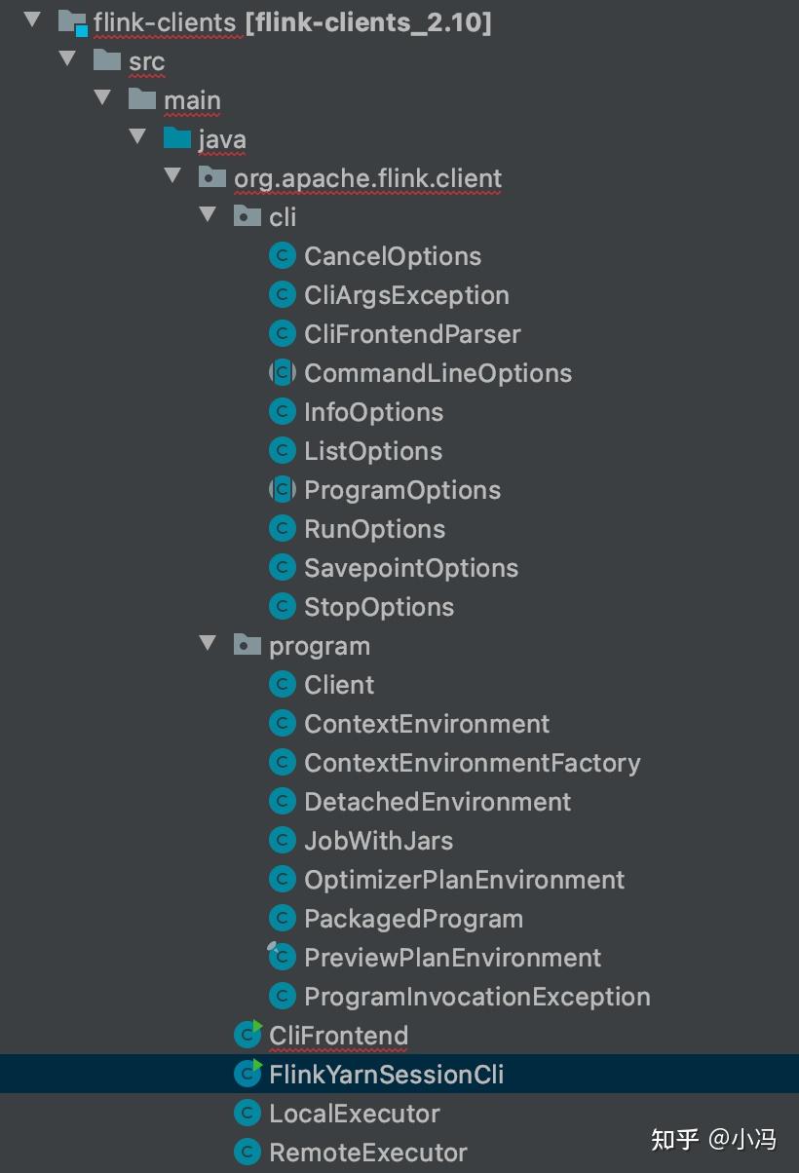This screenshot has height=1173, width=799.
Task: Collapse the flink-clients module node
Action: [33, 20]
